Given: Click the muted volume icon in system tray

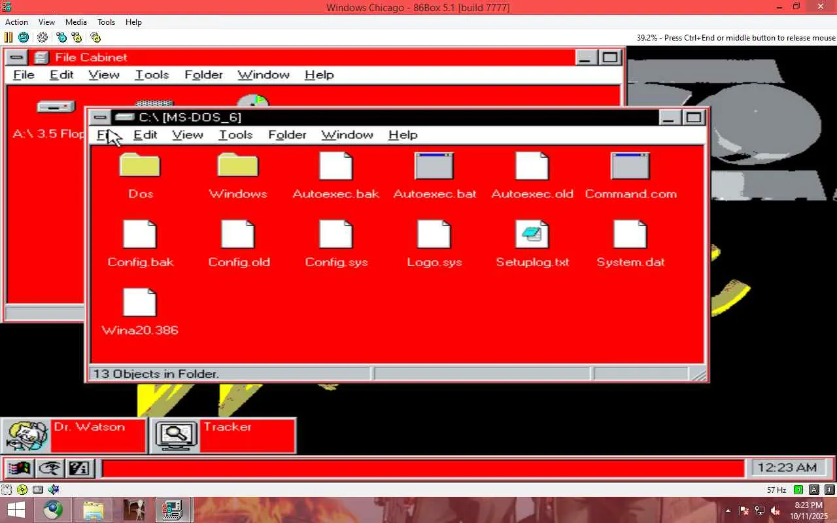Looking at the screenshot, I should pyautogui.click(x=776, y=511).
